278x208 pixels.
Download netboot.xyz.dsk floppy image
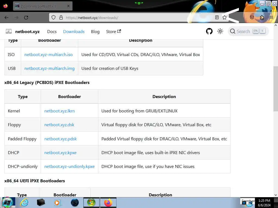(59, 125)
